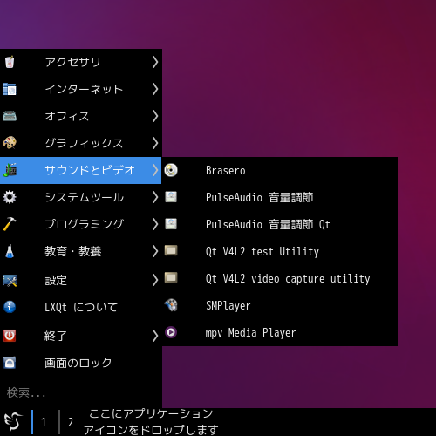Click the PulseAudio 音量調節 Qt icon

point(171,224)
